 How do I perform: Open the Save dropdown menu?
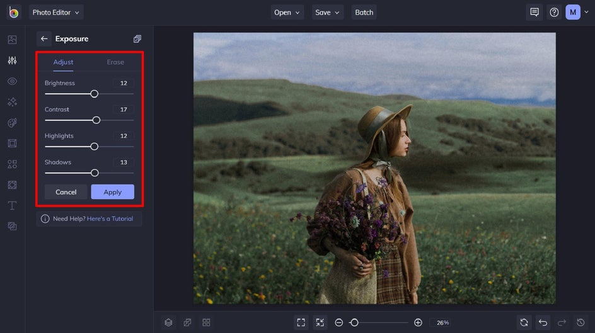[x=328, y=12]
